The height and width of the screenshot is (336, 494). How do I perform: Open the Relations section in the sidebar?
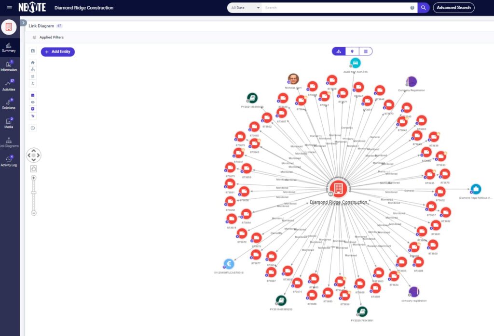tap(9, 104)
